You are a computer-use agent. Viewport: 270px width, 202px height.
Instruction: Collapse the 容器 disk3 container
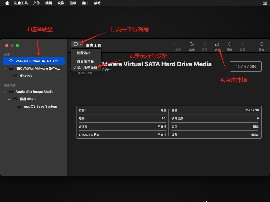pyautogui.click(x=9, y=99)
